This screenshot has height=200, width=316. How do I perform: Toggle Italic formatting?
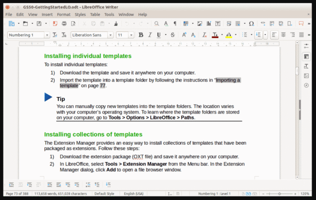click(150, 35)
